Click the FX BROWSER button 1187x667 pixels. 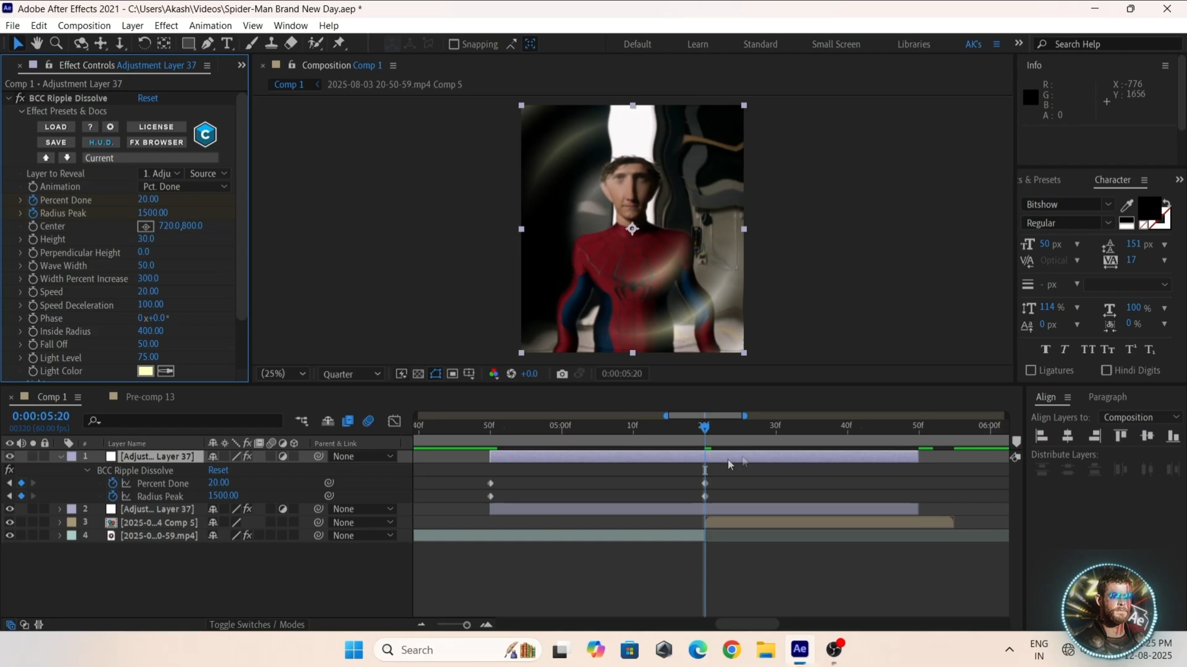(x=156, y=142)
